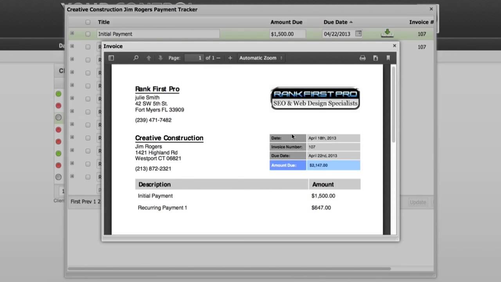Click the April 18th, 2013 date value

322,138
